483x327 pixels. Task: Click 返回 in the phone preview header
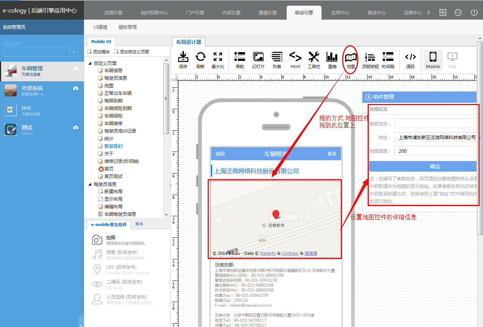pos(220,153)
